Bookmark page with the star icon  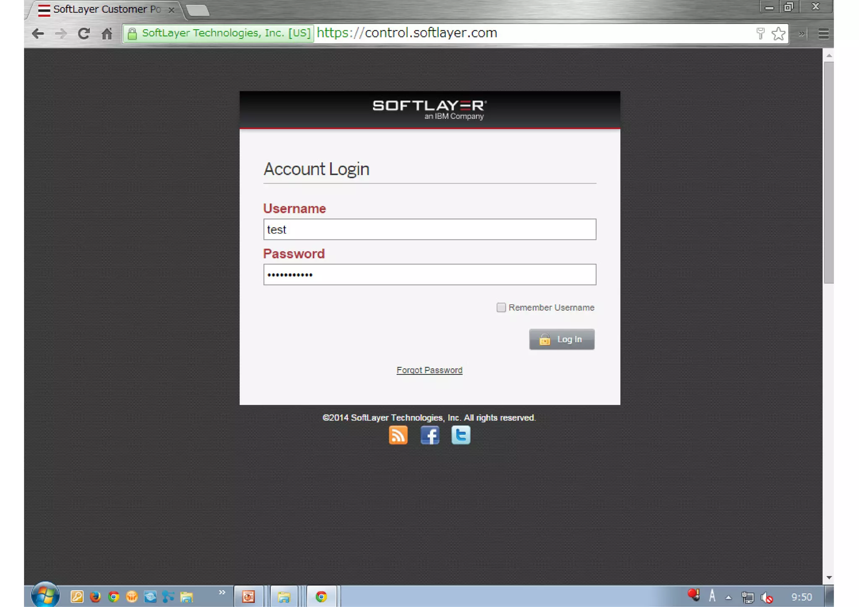pos(778,34)
